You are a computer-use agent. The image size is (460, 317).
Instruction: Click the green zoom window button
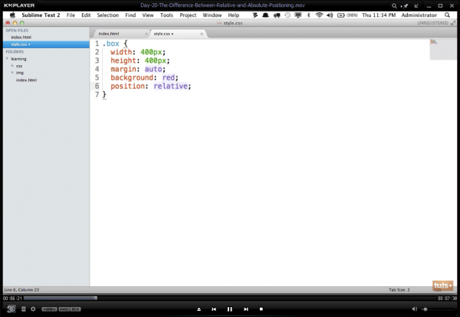[22, 23]
